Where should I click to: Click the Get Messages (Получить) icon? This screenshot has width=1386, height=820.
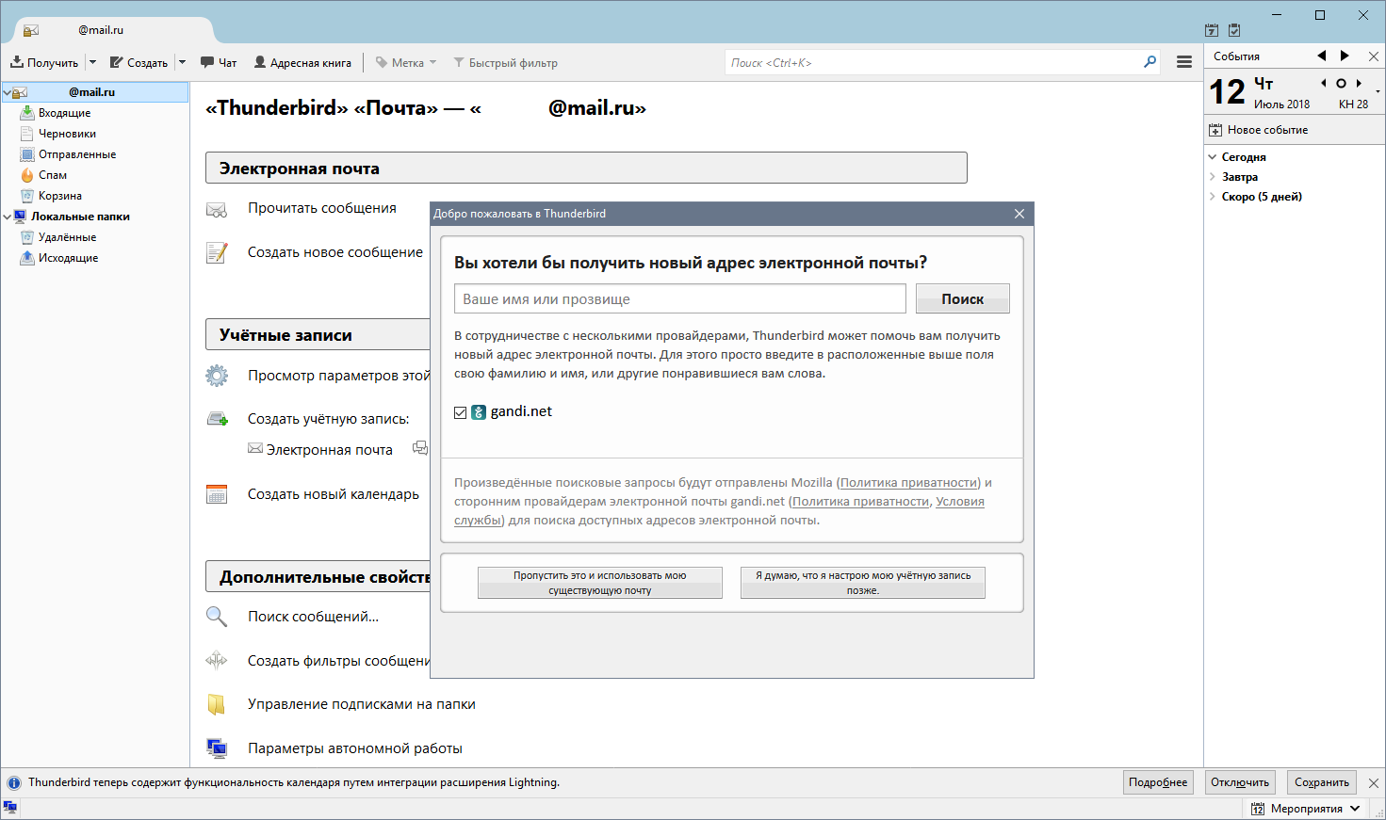[x=17, y=62]
